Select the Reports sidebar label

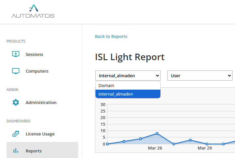34,151
